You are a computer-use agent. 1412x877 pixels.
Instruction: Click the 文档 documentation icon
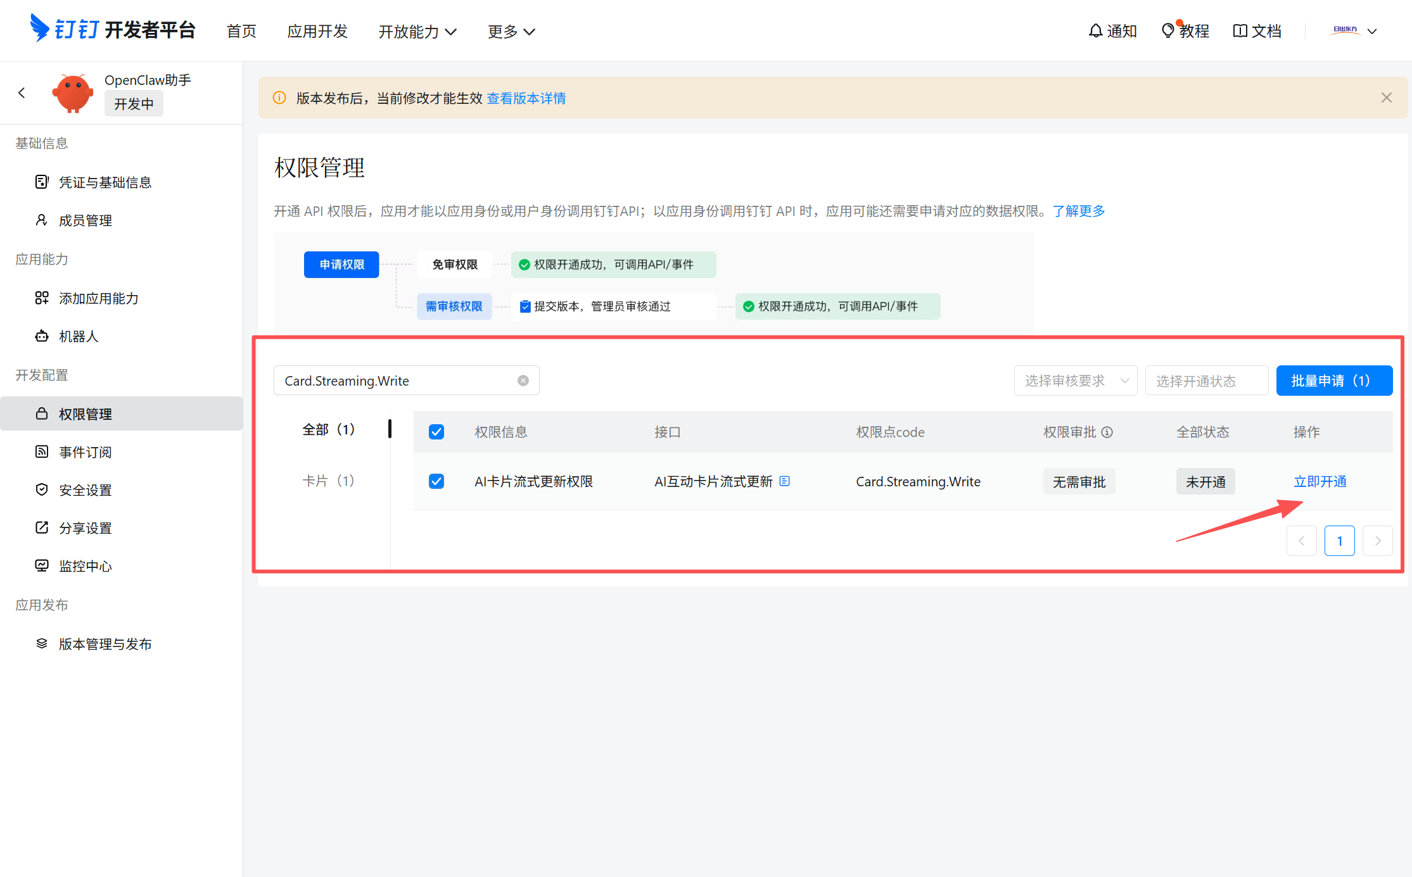(1240, 30)
